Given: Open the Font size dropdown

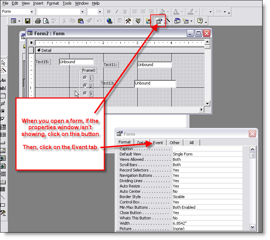Looking at the screenshot, I should coord(100,12).
